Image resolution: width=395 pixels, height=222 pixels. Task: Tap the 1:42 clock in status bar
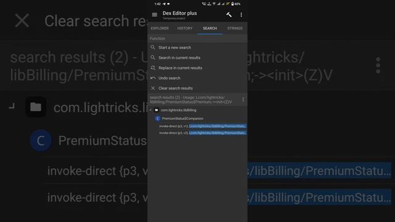[x=157, y=4]
